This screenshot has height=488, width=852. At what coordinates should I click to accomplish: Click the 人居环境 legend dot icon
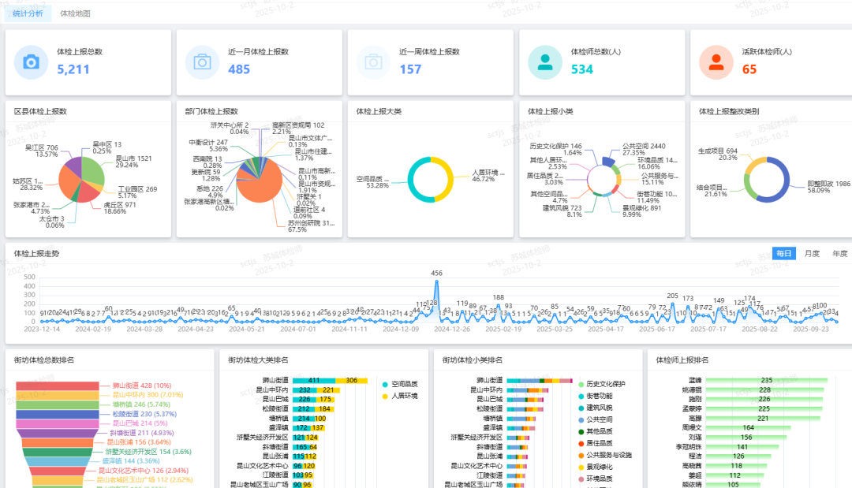(x=385, y=396)
